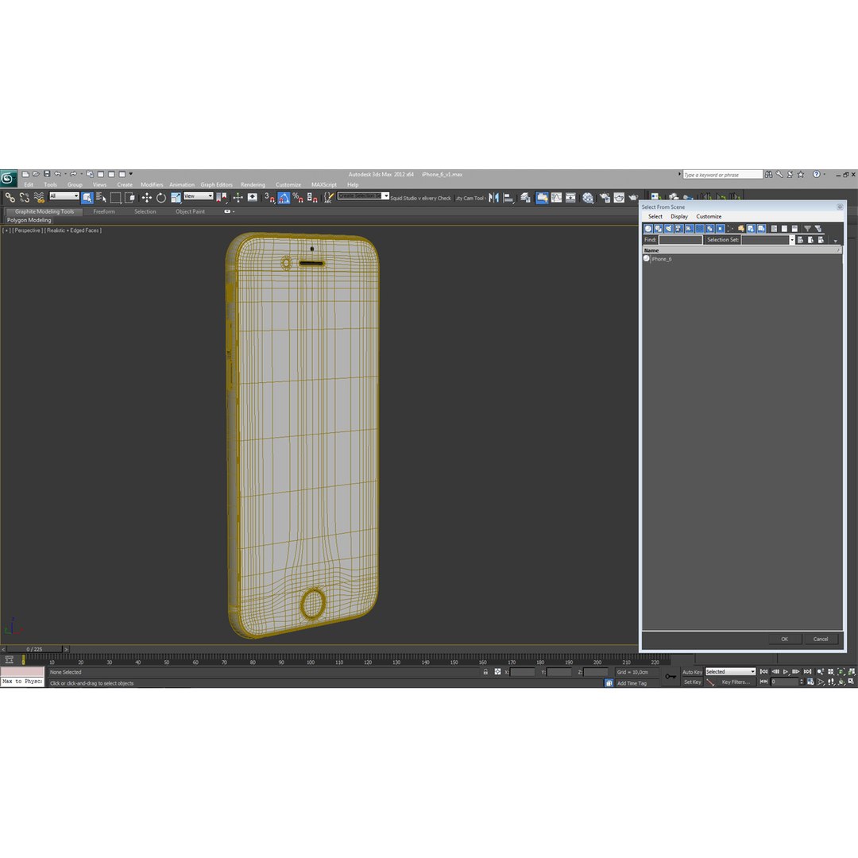Open the Schematic View
Screen dimensions: 858x858
[x=570, y=198]
